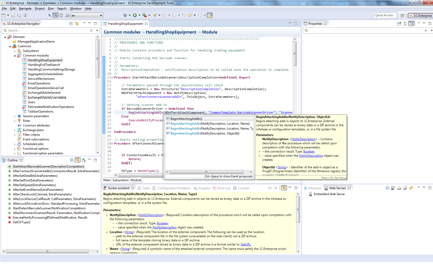Click the Run with coverage toolbar icon
The width and height of the screenshot is (433, 271).
pos(145,15)
